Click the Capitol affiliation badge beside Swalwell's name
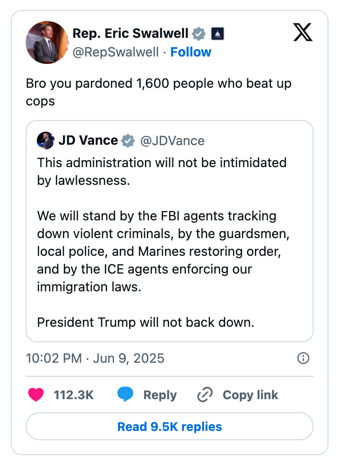The image size is (342, 465). (217, 33)
